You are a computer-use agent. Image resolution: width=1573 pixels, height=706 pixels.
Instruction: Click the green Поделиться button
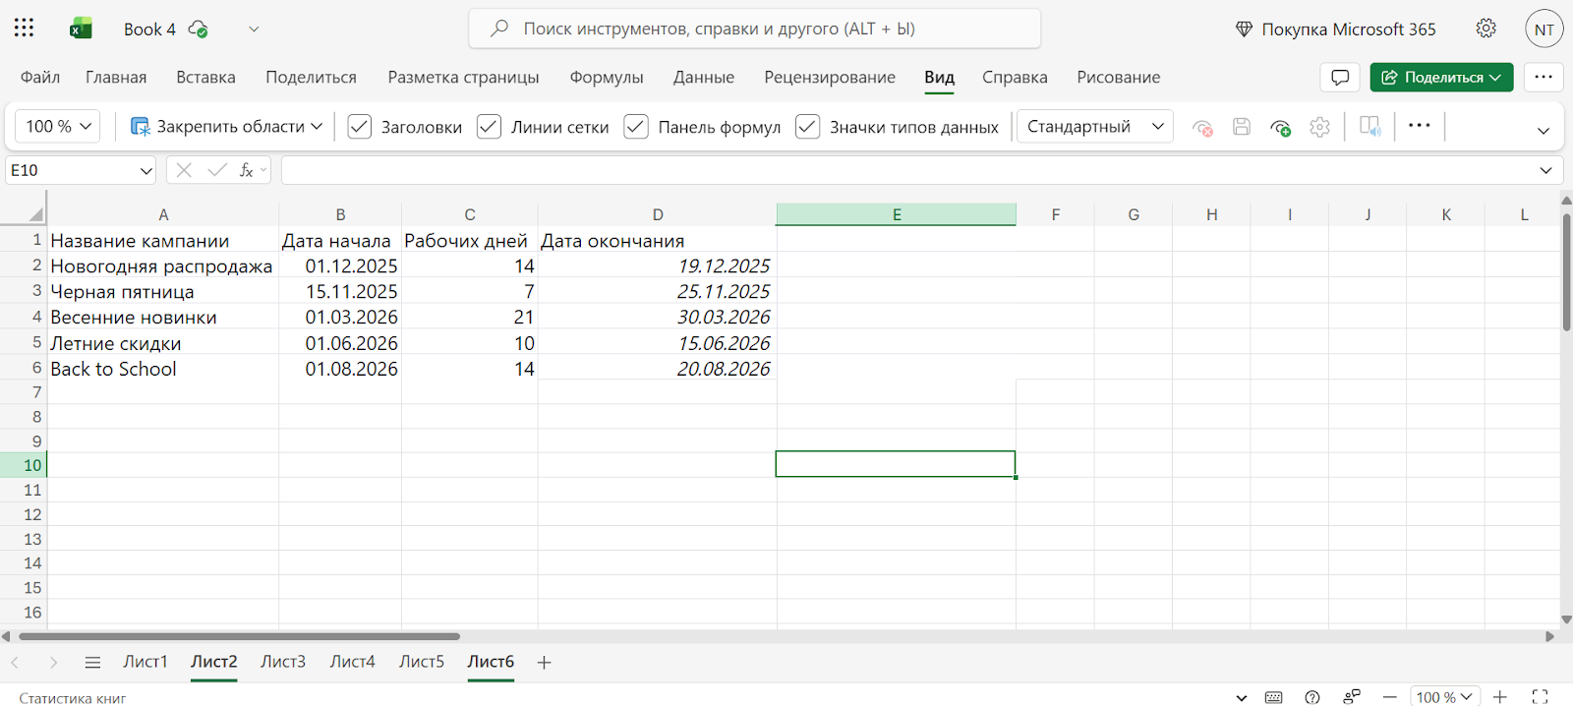click(1440, 78)
